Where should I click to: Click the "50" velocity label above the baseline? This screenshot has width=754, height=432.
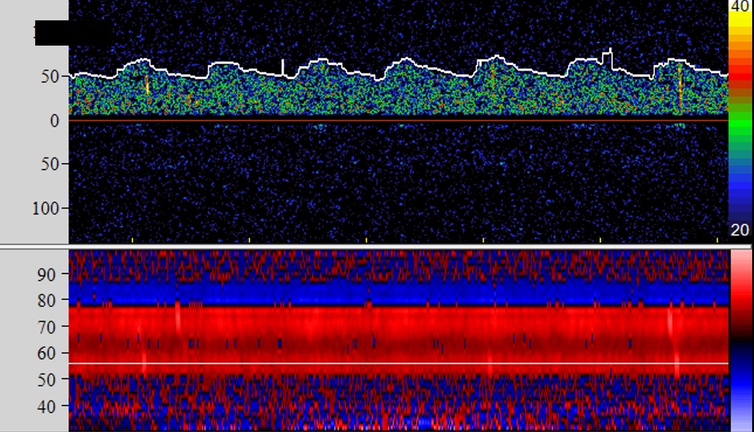pyautogui.click(x=51, y=77)
